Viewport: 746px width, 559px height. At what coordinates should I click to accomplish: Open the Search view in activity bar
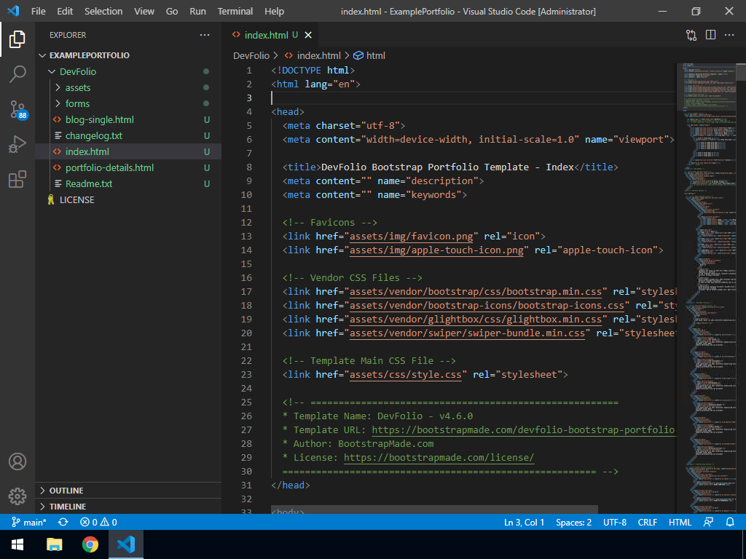[17, 74]
